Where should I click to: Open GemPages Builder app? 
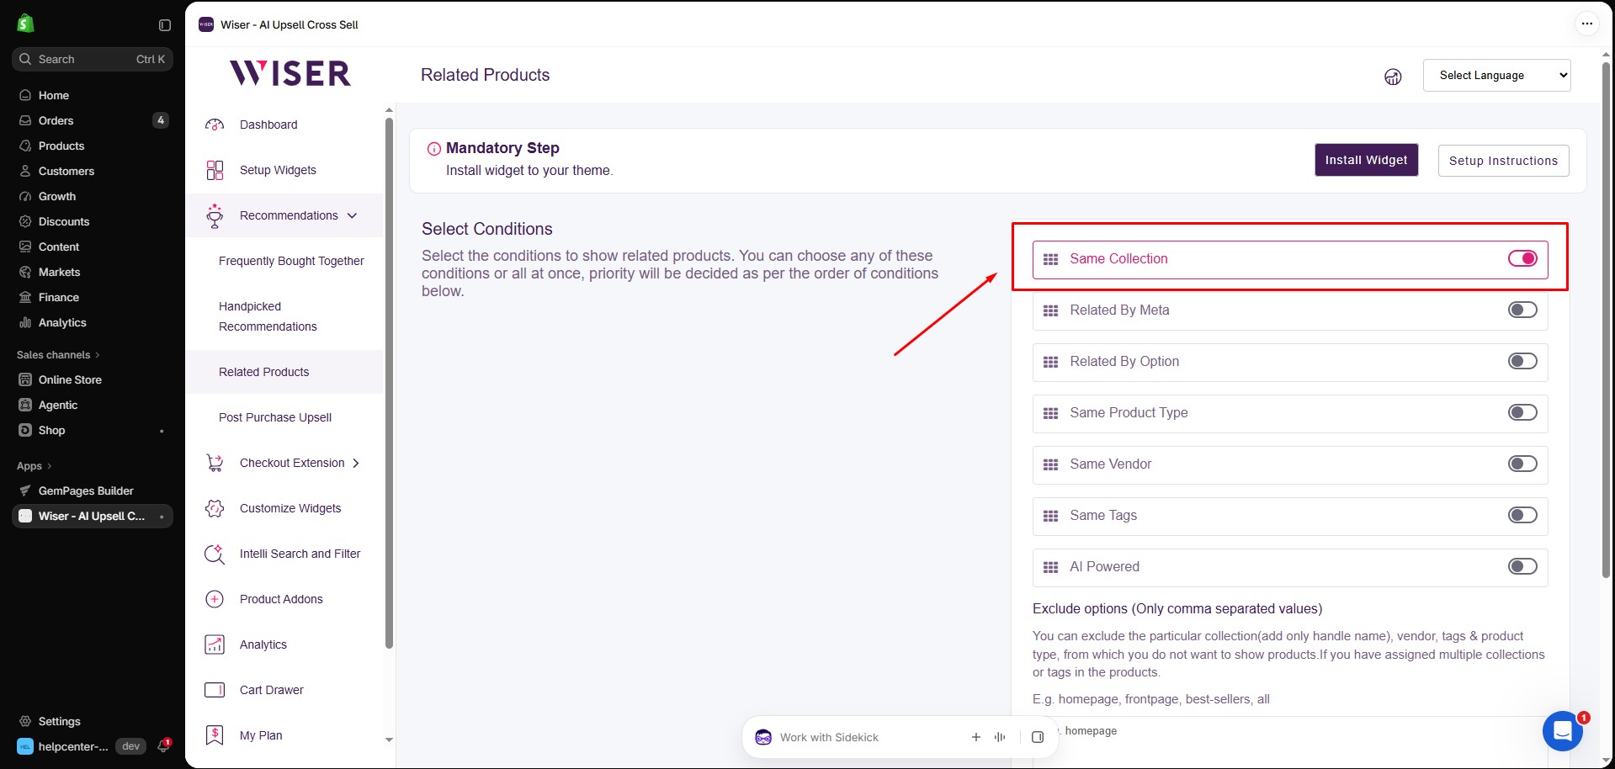tap(86, 491)
